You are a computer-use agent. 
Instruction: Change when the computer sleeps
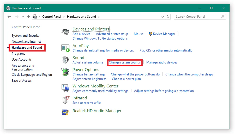189,74
